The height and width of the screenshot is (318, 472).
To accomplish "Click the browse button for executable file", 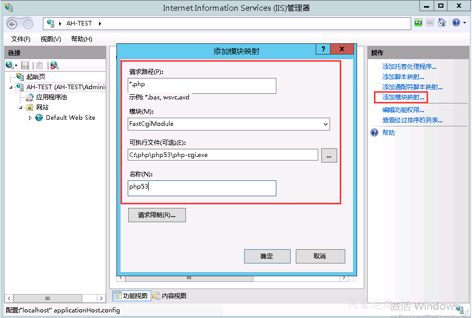I will pos(329,155).
